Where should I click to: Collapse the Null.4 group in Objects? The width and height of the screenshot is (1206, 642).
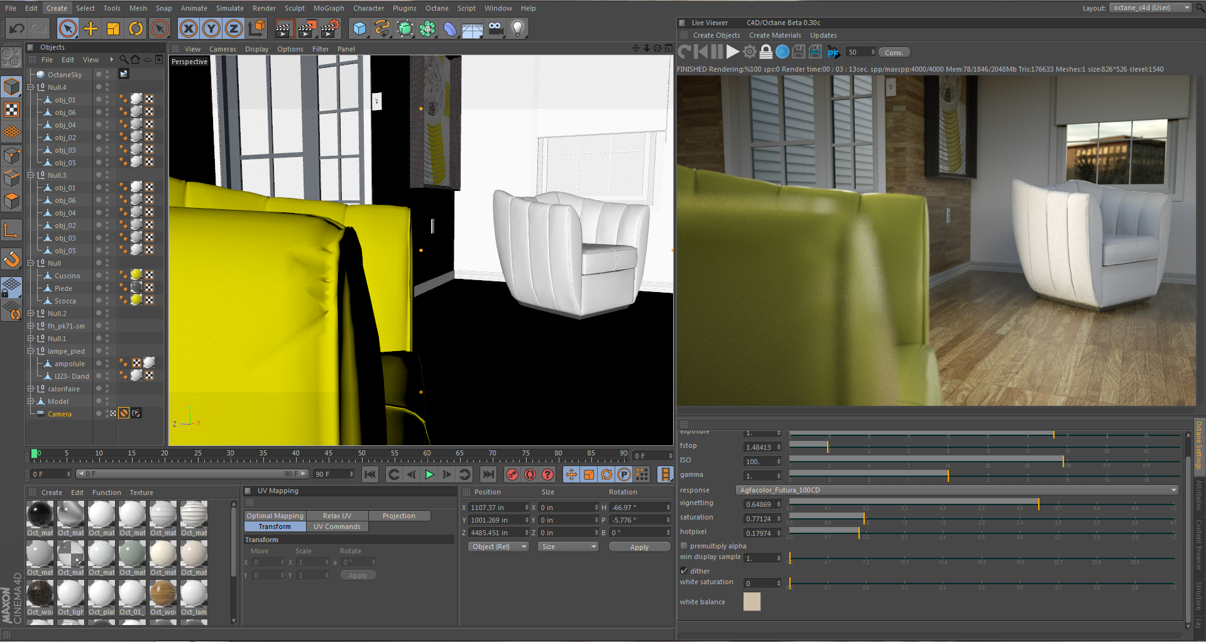(31, 87)
